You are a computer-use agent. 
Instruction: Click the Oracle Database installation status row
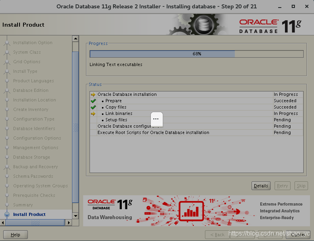(197, 94)
